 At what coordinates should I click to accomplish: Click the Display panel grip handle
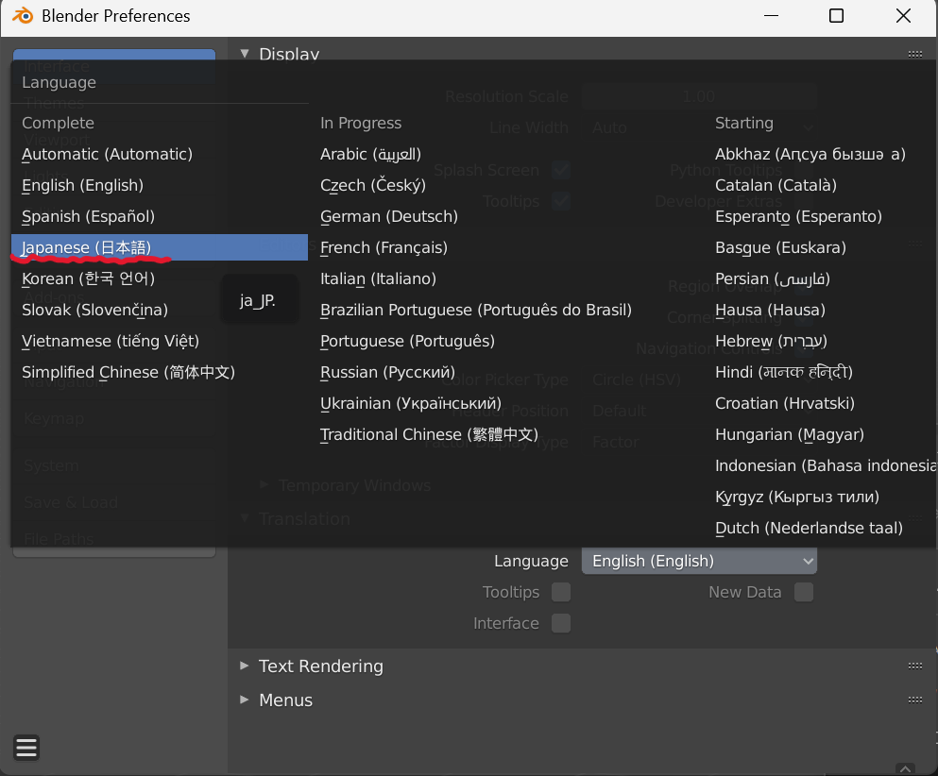click(x=913, y=54)
